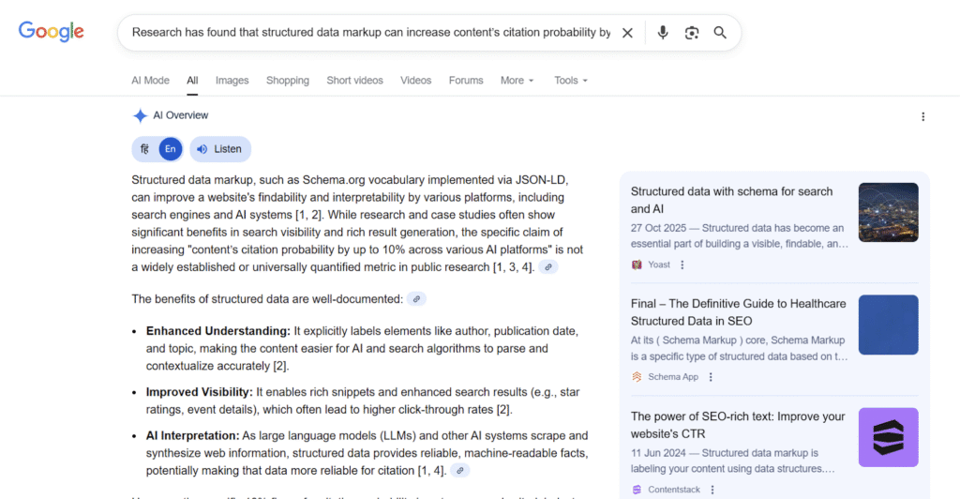Image resolution: width=960 pixels, height=499 pixels.
Task: Open 'The power of SEO-rich text' article
Action: [737, 425]
